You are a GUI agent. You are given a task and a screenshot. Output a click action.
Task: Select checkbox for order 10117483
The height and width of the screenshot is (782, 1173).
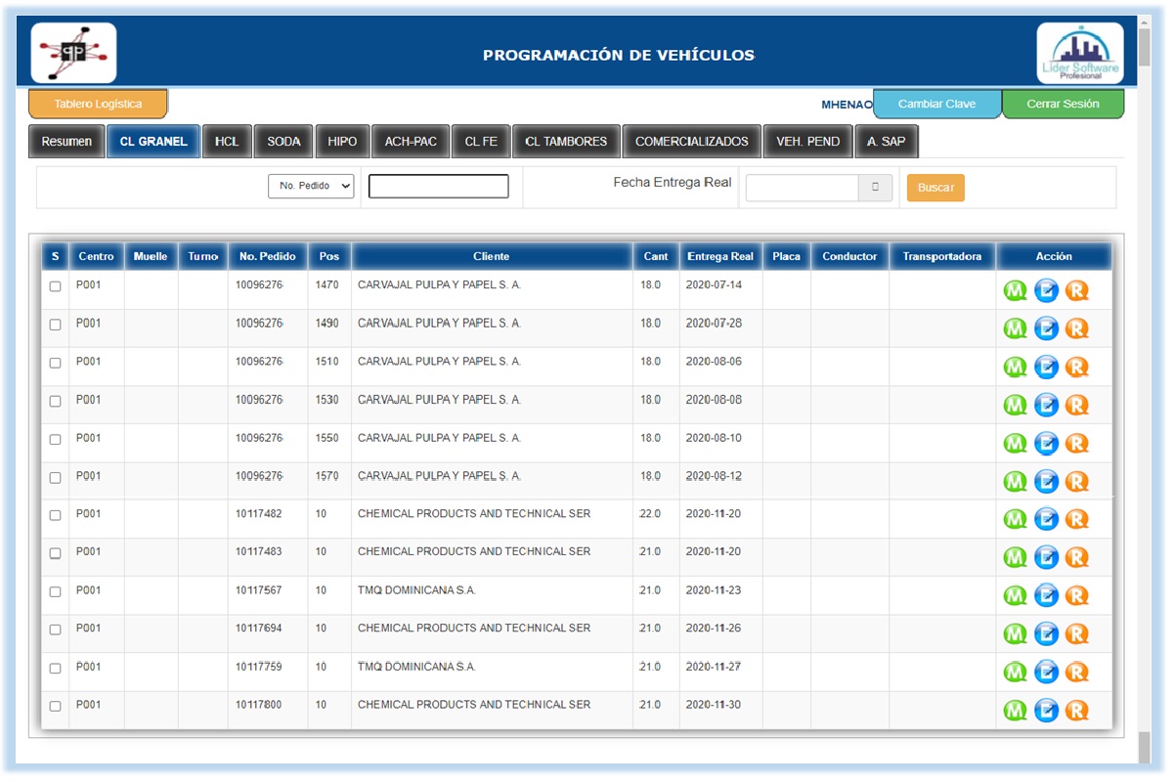pyautogui.click(x=56, y=553)
